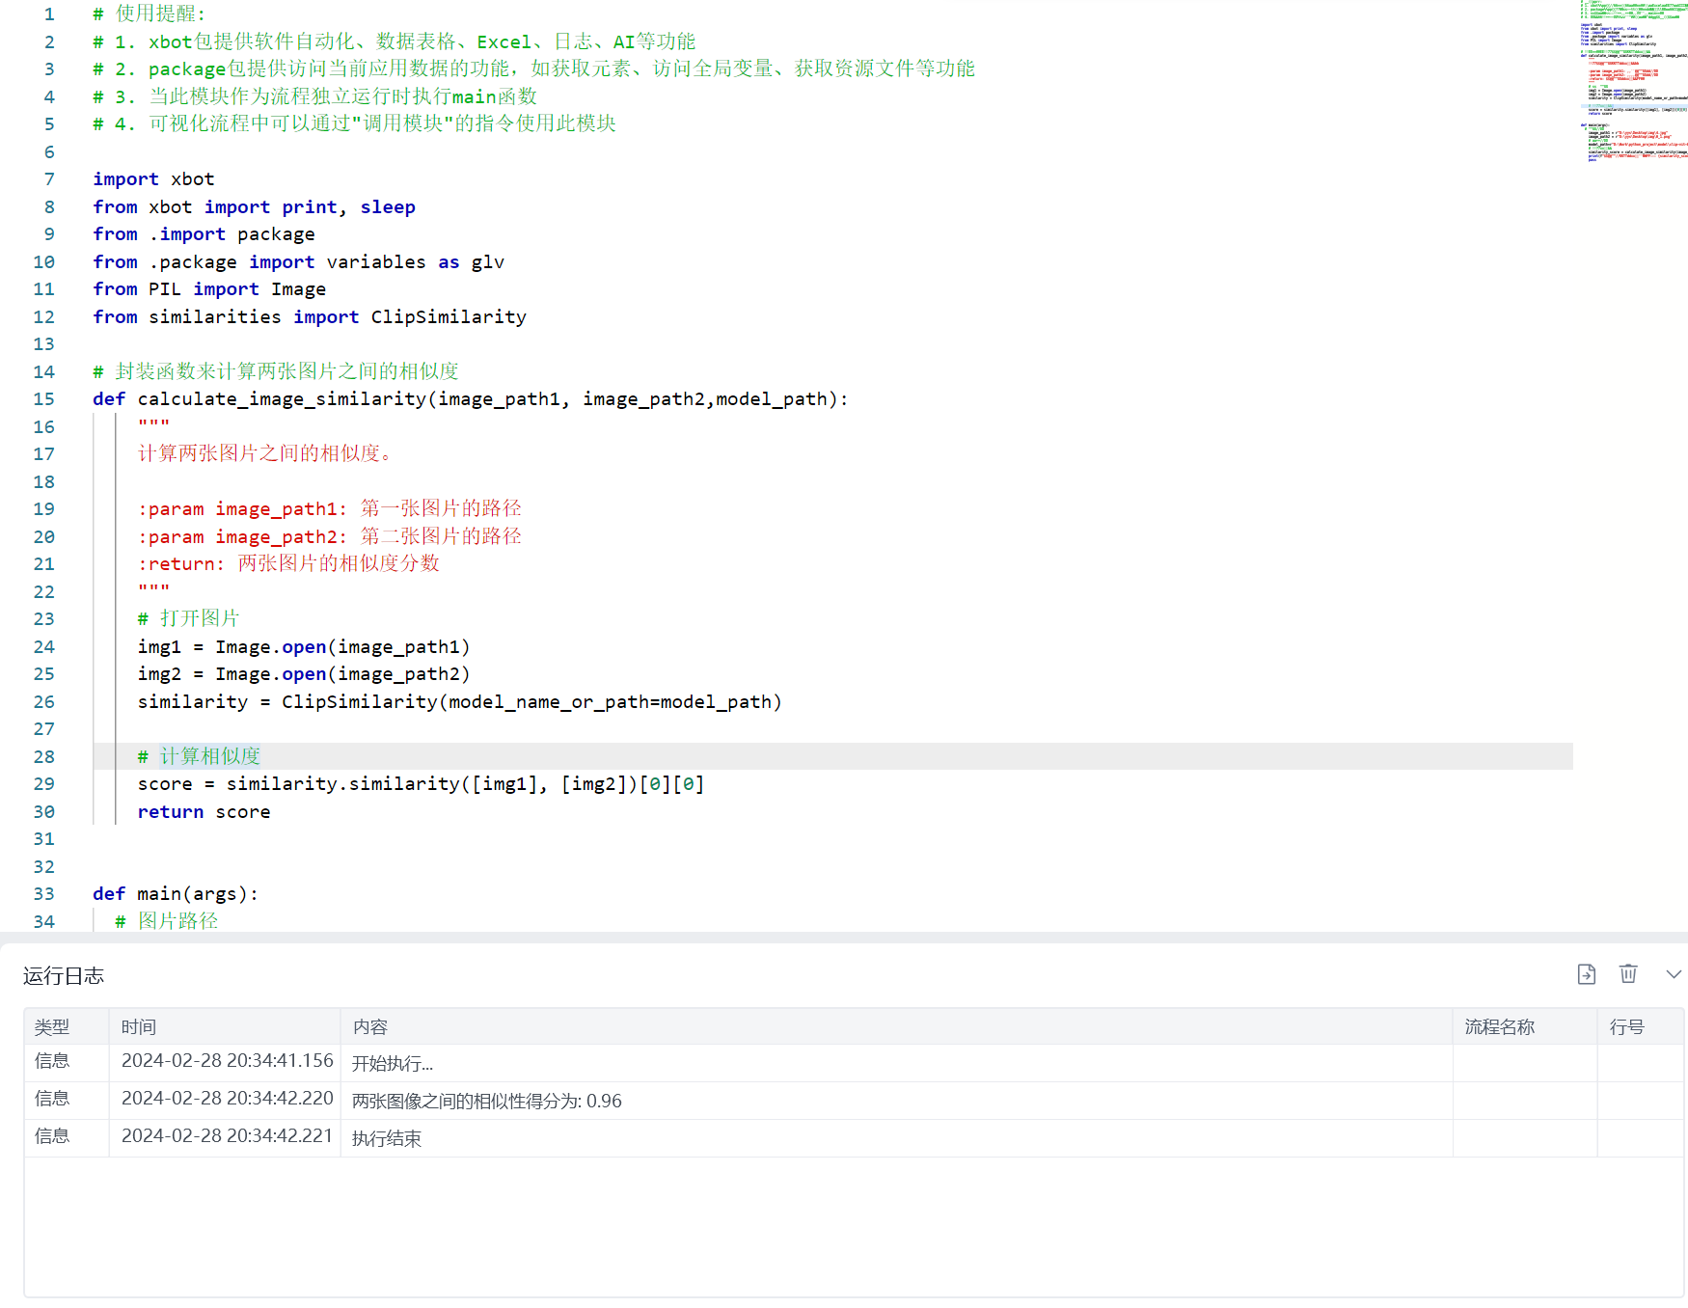Click the 流程名称 column header
1688x1308 pixels.
[x=1499, y=1027]
